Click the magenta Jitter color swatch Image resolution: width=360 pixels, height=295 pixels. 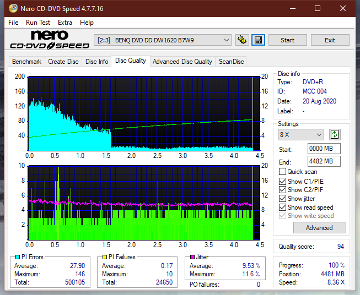(x=192, y=257)
